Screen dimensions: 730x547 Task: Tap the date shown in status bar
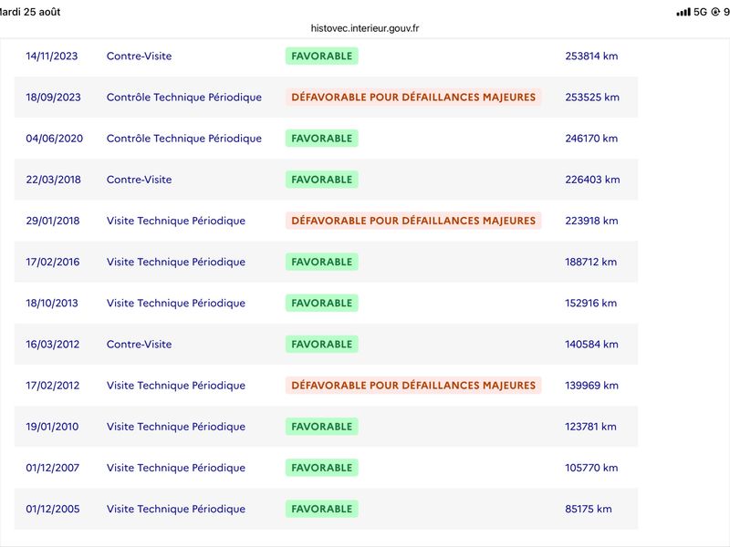point(30,12)
